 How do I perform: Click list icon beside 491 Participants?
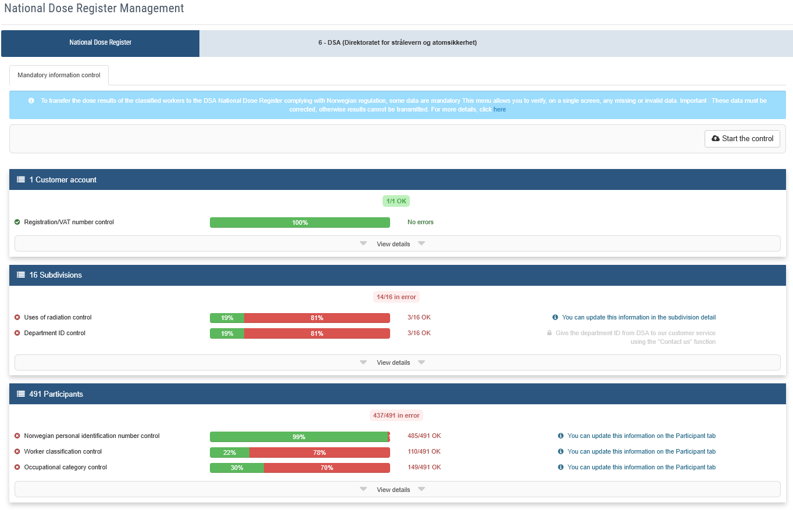21,394
